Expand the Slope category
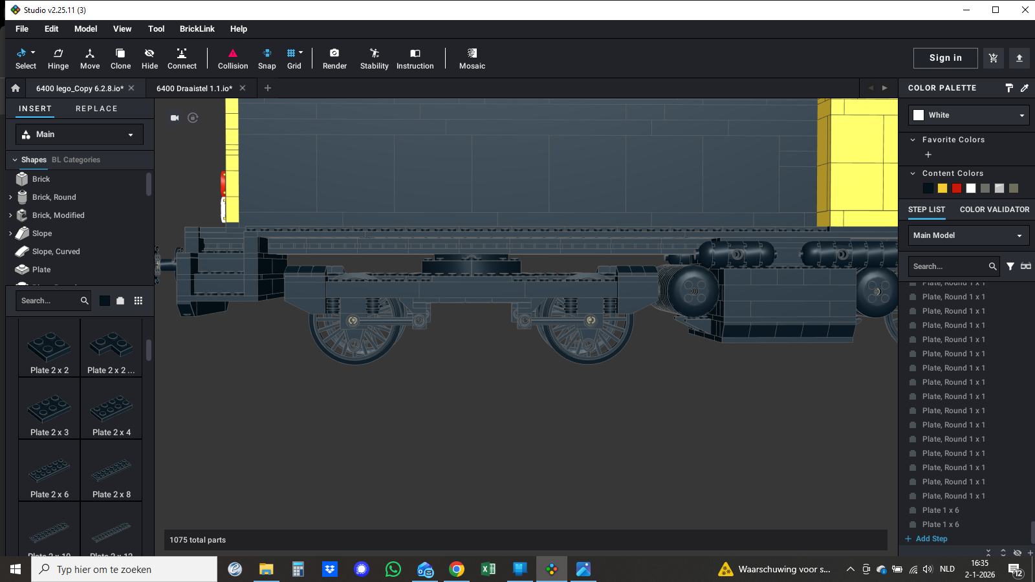Screen dimensions: 1035x582 pos(10,233)
